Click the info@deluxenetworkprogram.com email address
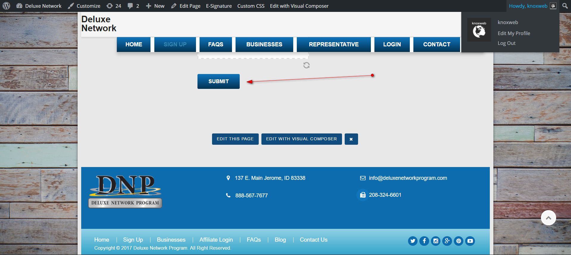The image size is (571, 255). click(408, 178)
